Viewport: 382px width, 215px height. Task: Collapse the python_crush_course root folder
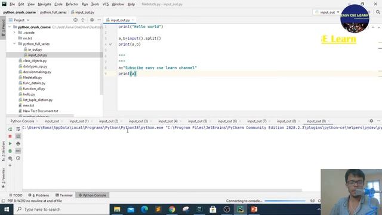coord(10,27)
